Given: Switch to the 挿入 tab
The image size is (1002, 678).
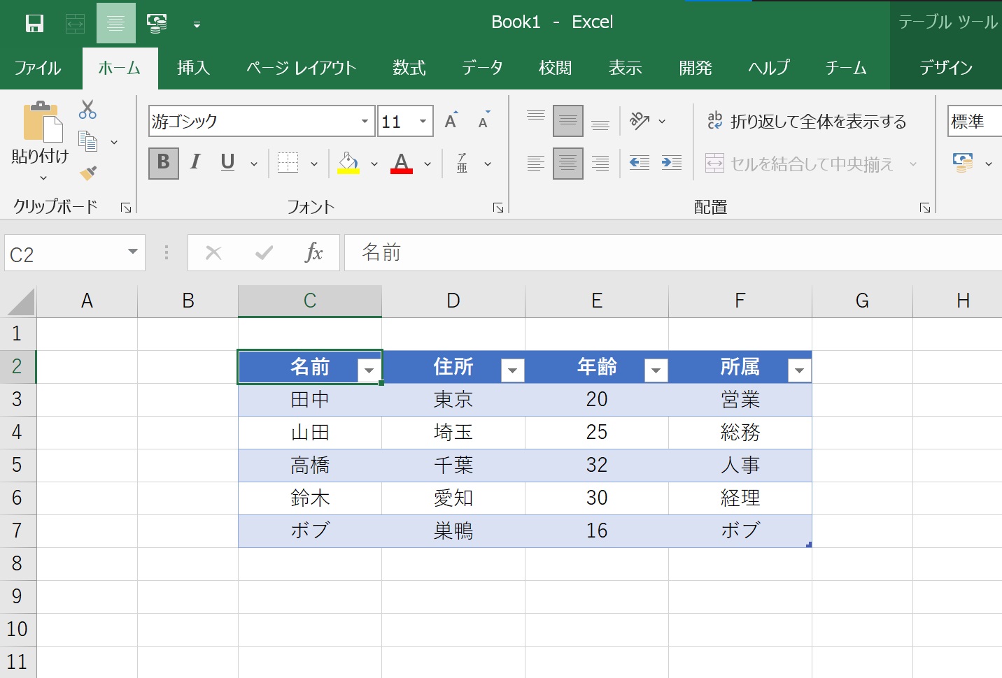Looking at the screenshot, I should click(x=193, y=68).
